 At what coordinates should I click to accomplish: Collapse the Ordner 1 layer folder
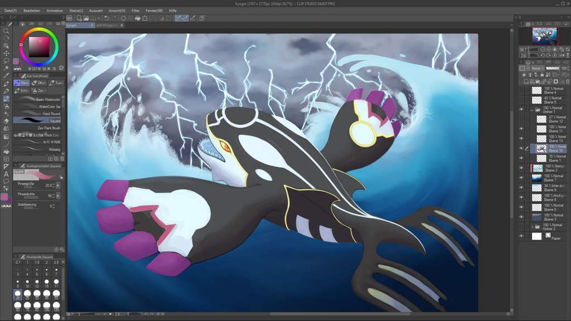(532, 110)
